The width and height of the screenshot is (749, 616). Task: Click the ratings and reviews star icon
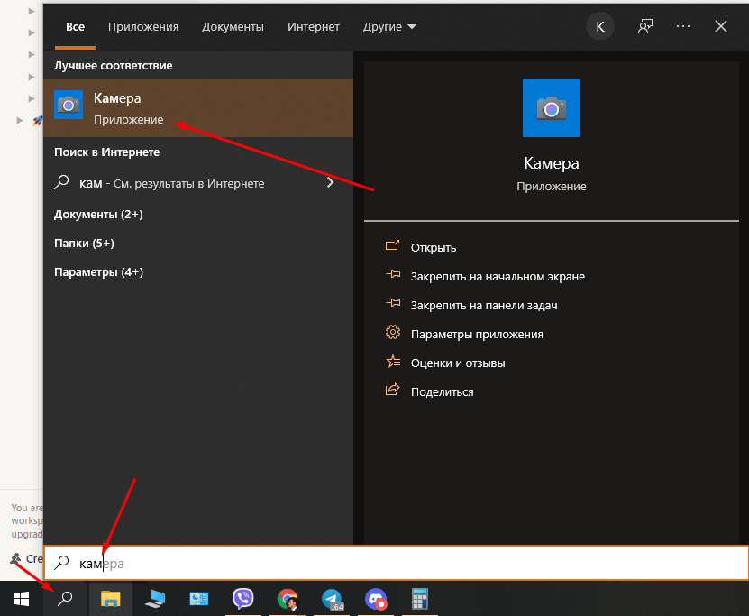pos(393,361)
